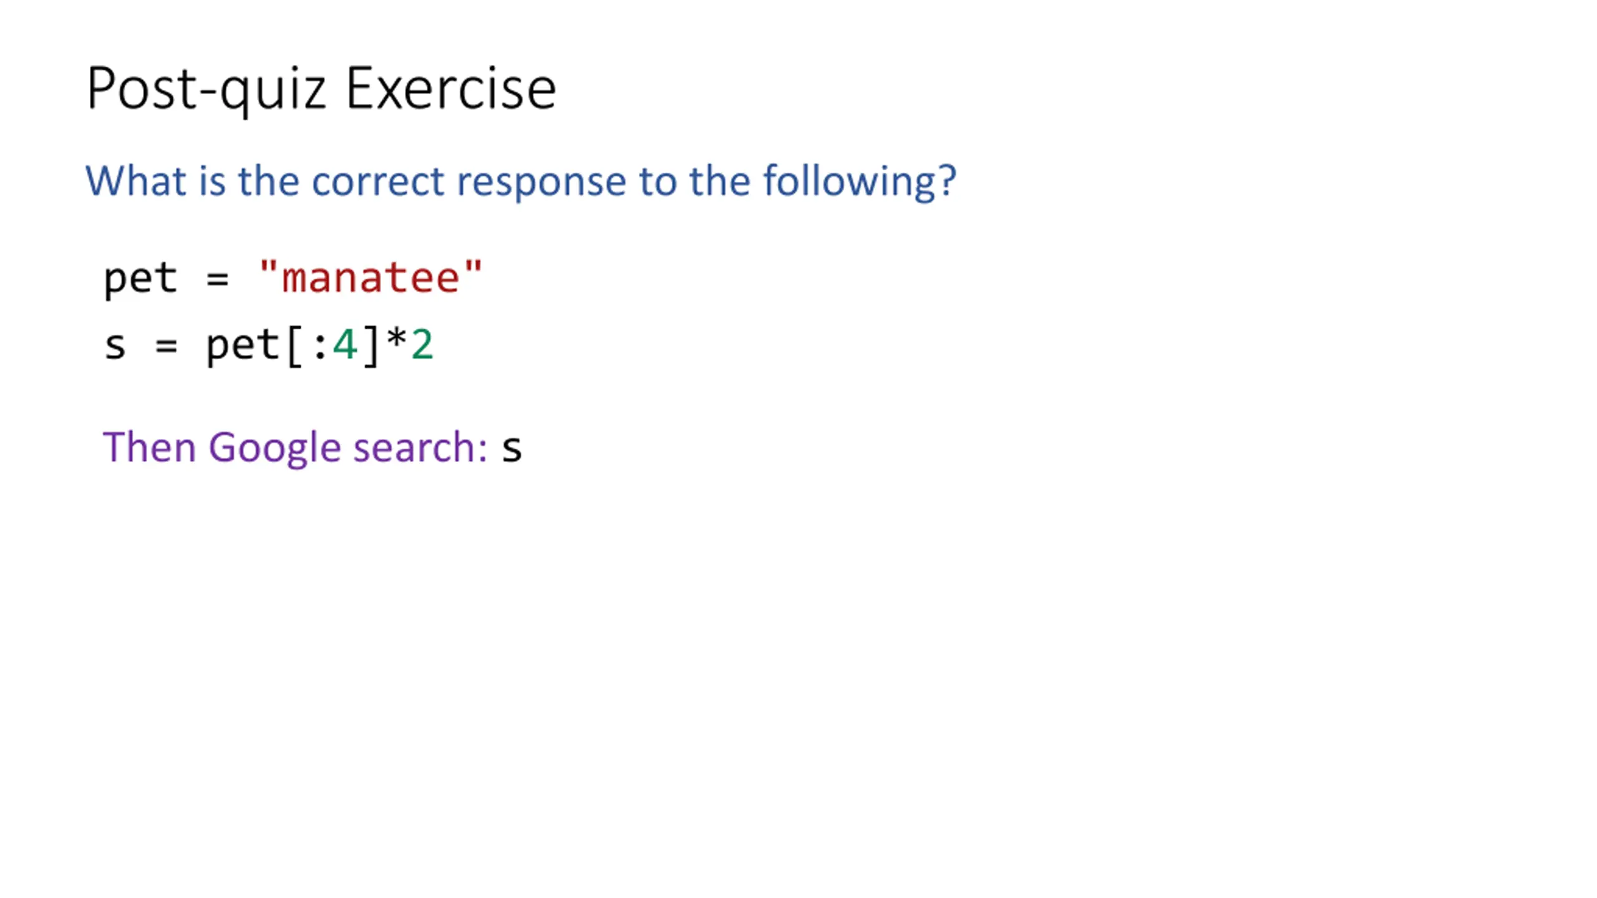
Task: Click the purple word "Then"
Action: [150, 447]
